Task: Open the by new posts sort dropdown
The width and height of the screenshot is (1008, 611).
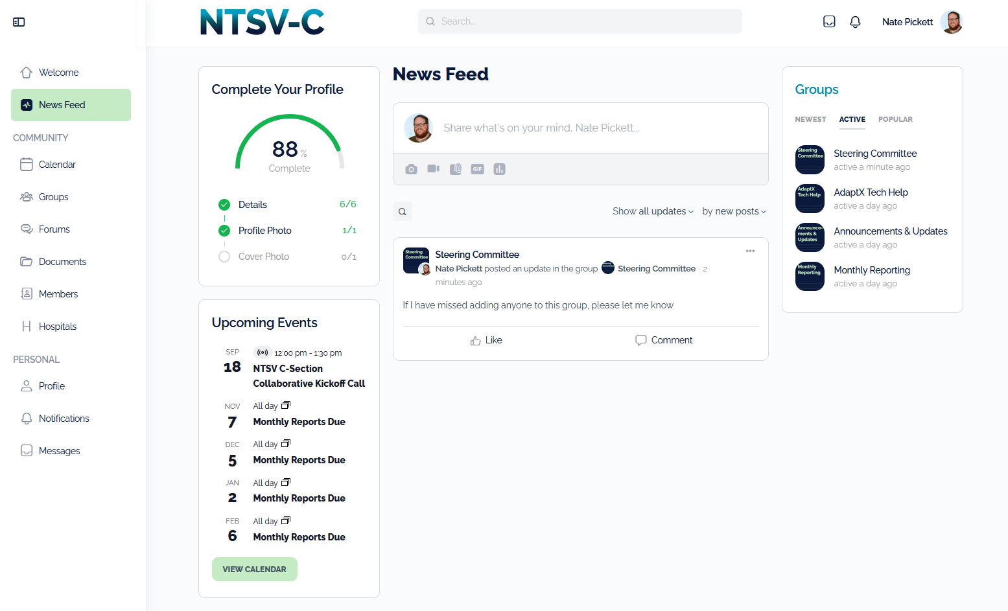Action: [734, 211]
